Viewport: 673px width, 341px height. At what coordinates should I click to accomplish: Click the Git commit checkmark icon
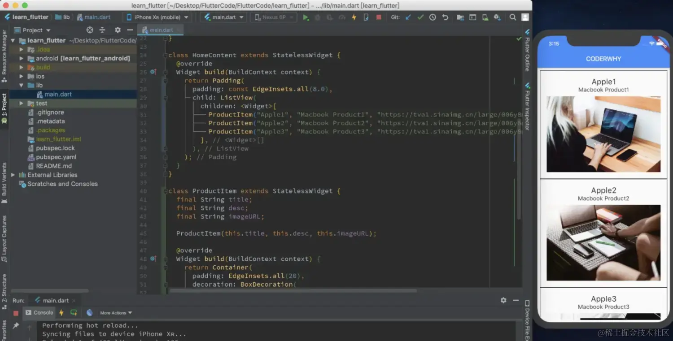[x=420, y=17]
